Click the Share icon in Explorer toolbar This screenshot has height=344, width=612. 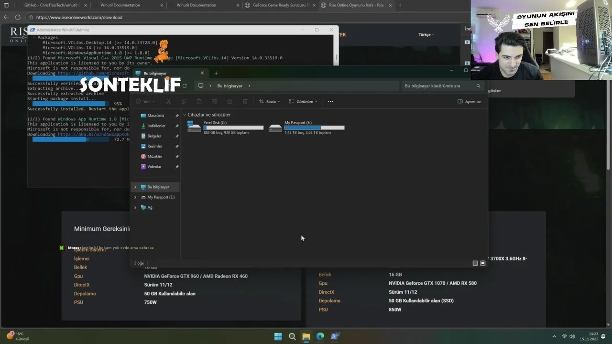coord(229,101)
